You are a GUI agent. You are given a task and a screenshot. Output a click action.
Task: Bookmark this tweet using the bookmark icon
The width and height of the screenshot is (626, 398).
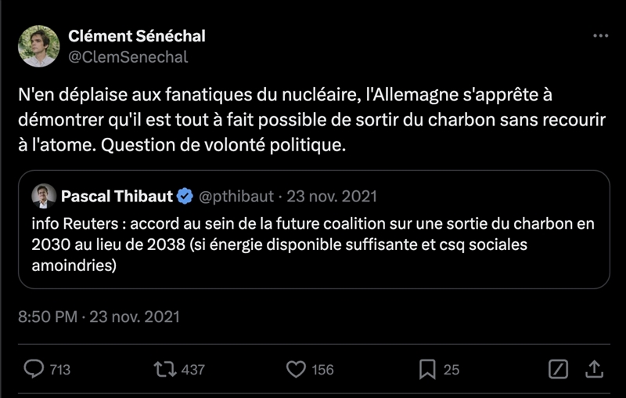click(426, 369)
